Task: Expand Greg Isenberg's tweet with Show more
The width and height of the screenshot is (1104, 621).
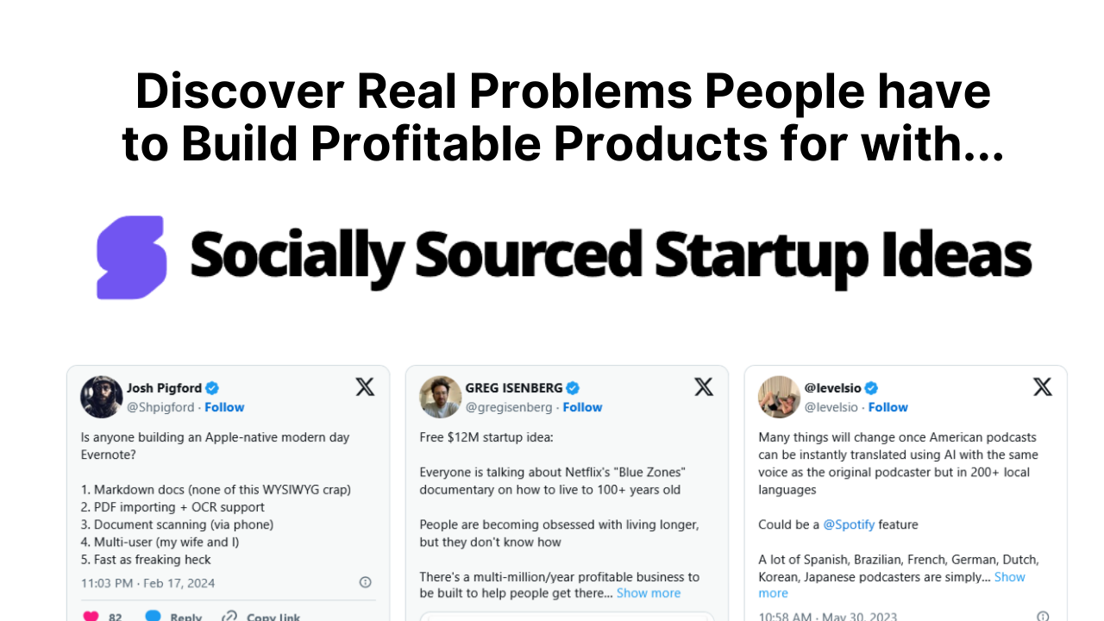Action: [648, 593]
